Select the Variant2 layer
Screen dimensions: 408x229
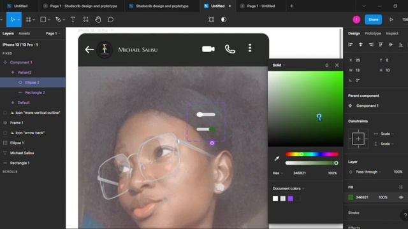24,73
